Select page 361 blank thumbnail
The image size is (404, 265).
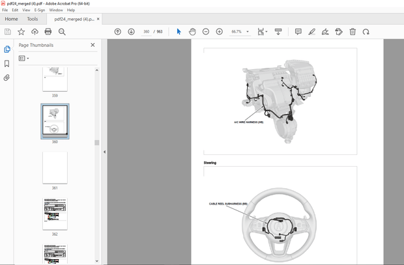point(55,167)
